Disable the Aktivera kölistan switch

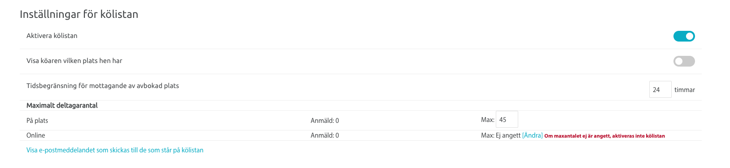pyautogui.click(x=684, y=36)
